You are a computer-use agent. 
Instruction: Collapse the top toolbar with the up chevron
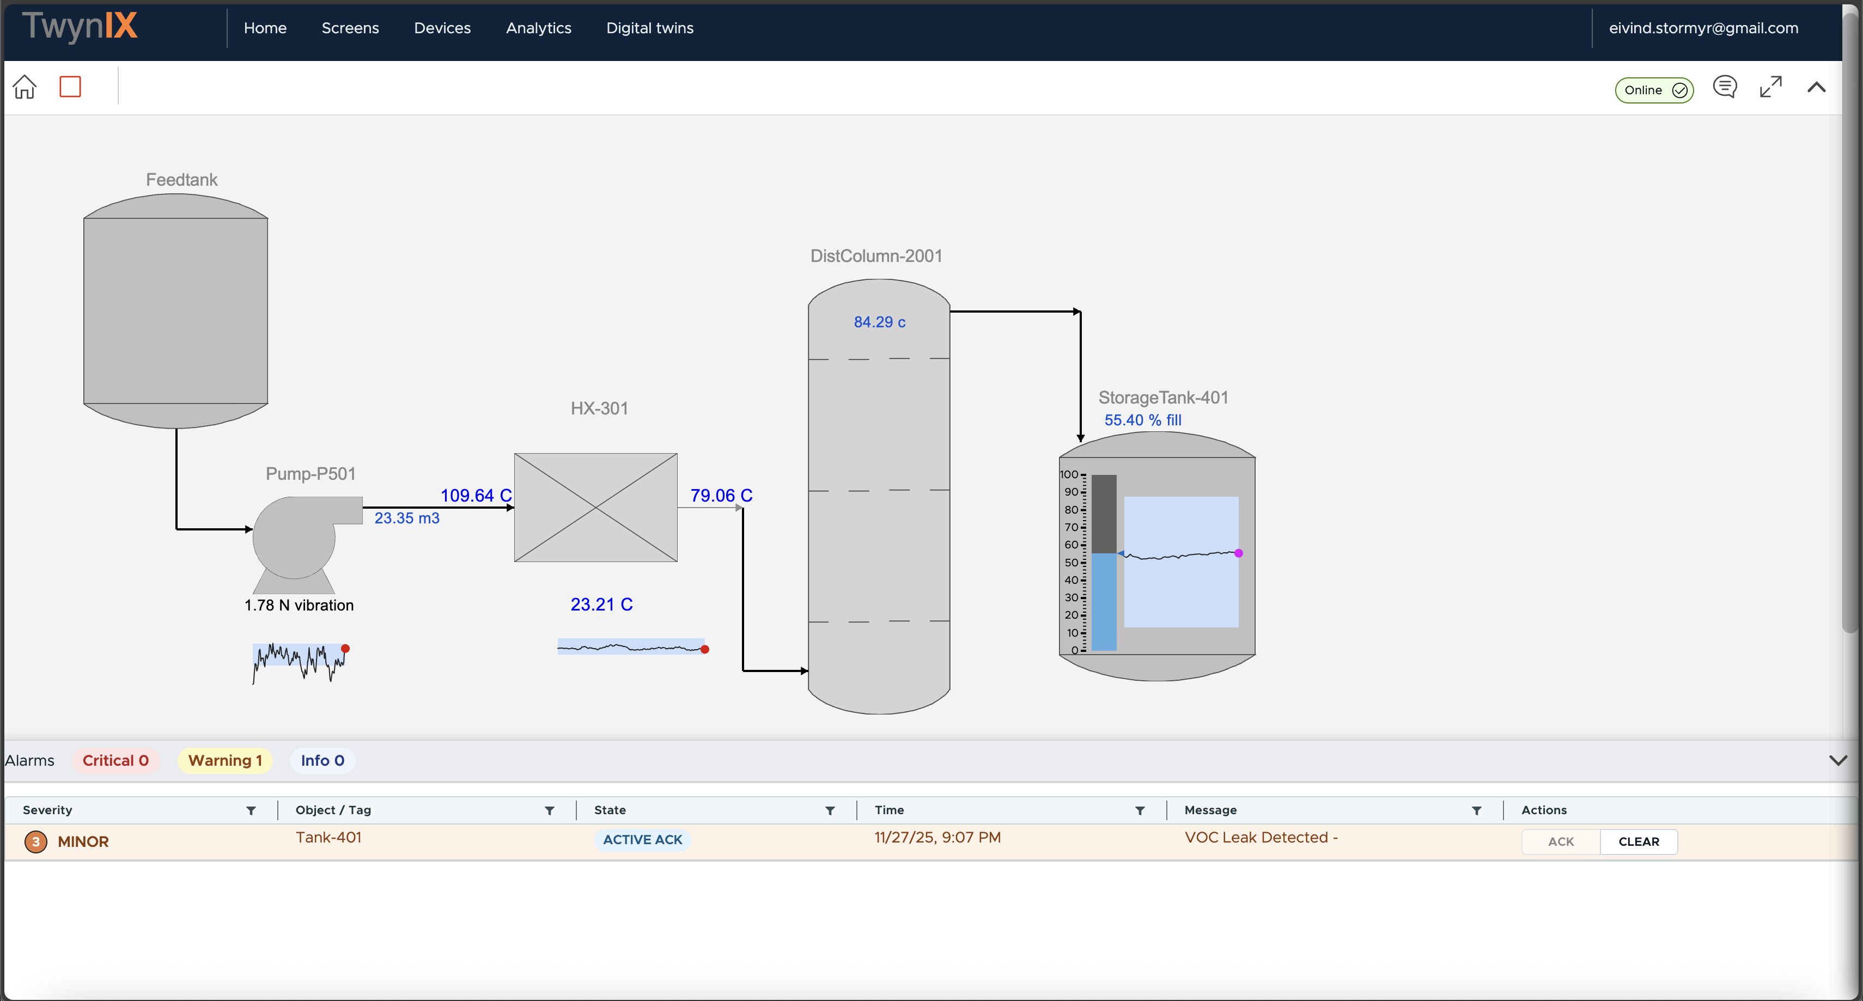[1817, 88]
